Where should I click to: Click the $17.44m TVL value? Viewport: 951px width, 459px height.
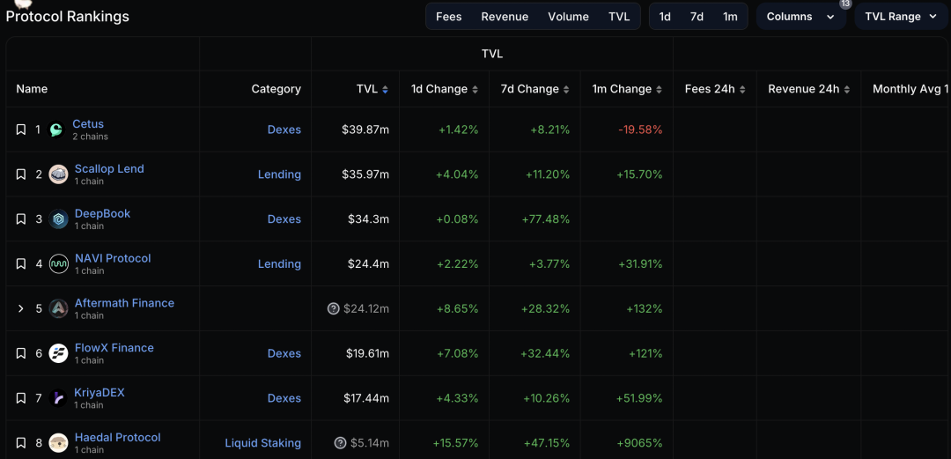pos(366,398)
